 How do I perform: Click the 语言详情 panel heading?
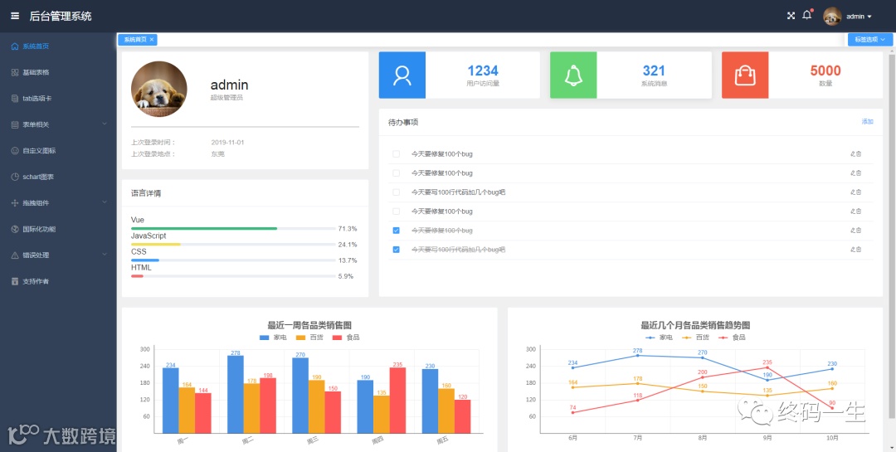pos(146,193)
